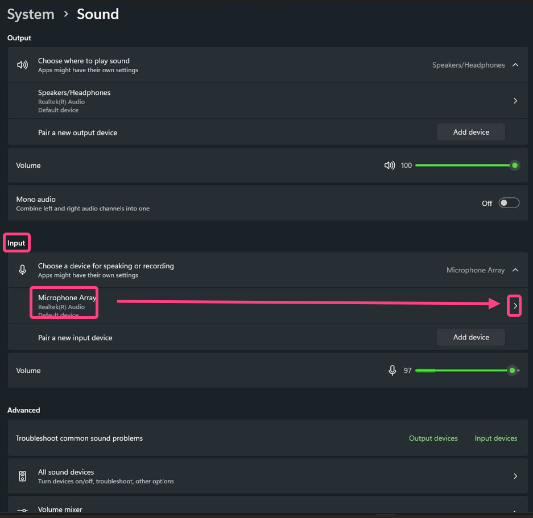This screenshot has width=533, height=518.
Task: Open Microphone Array properties via right chevron
Action: pyautogui.click(x=515, y=306)
